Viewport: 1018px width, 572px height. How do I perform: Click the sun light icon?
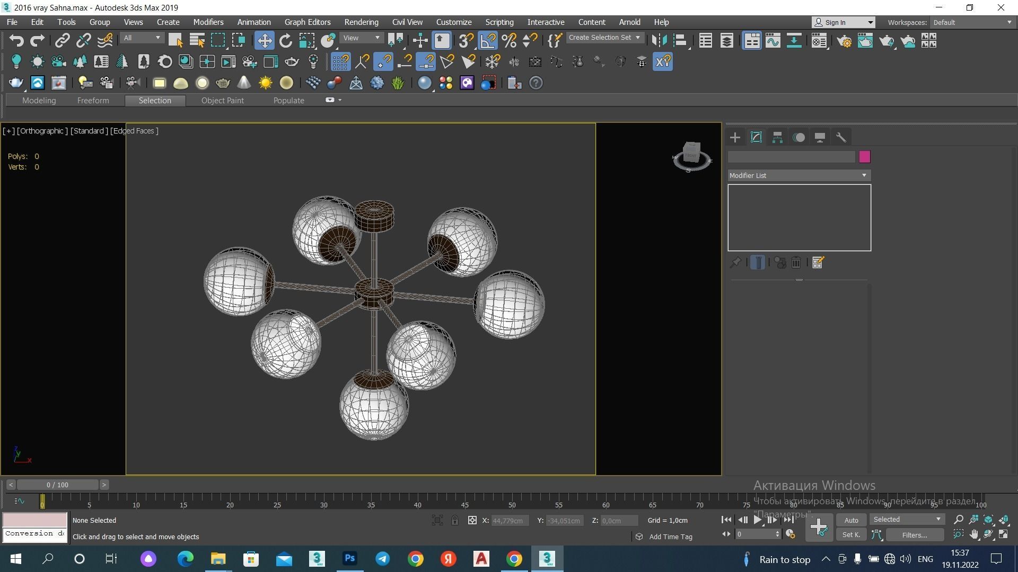[x=265, y=83]
